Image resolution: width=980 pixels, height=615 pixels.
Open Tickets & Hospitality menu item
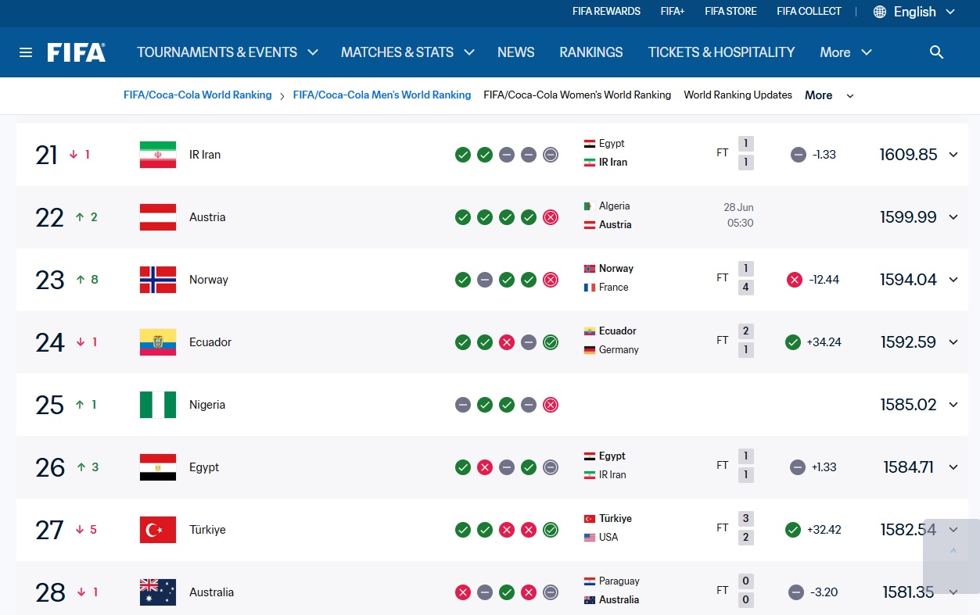pos(721,52)
